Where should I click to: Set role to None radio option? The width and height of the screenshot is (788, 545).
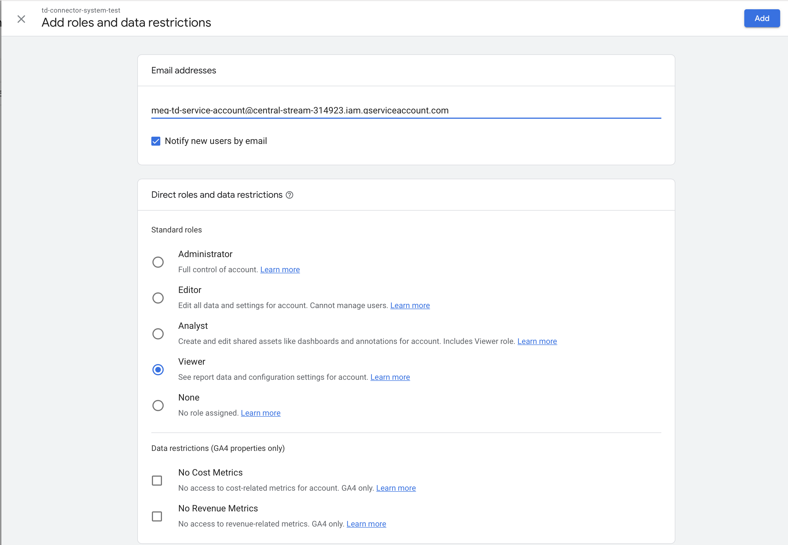[158, 406]
